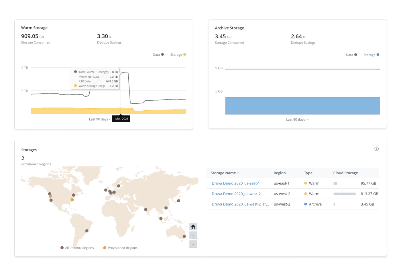Open Druva Demo 2020_us-west-2 storage link
401x276 pixels.
(x=236, y=194)
